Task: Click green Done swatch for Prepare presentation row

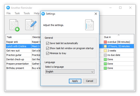Action: pyautogui.click(x=105, y=64)
